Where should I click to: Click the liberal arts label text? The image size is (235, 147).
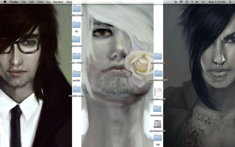[x=76, y=46]
